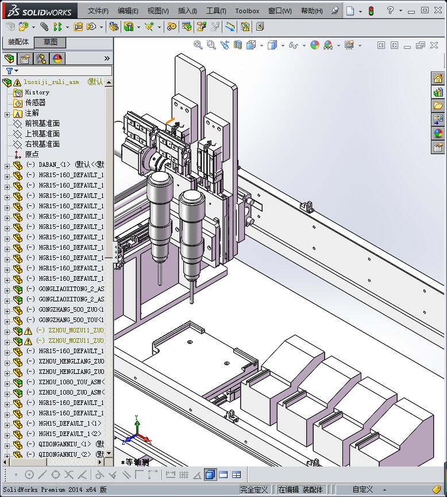Expand the GONGZHANG_500_ZUO component node
447x497 pixels.
click(x=7, y=311)
